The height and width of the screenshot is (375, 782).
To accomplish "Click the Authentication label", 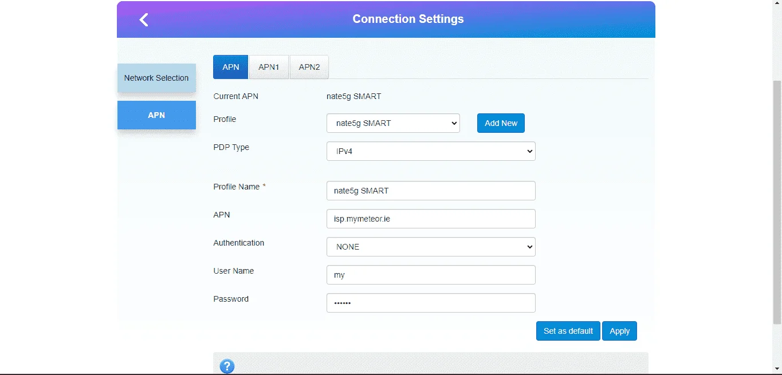I will point(239,243).
